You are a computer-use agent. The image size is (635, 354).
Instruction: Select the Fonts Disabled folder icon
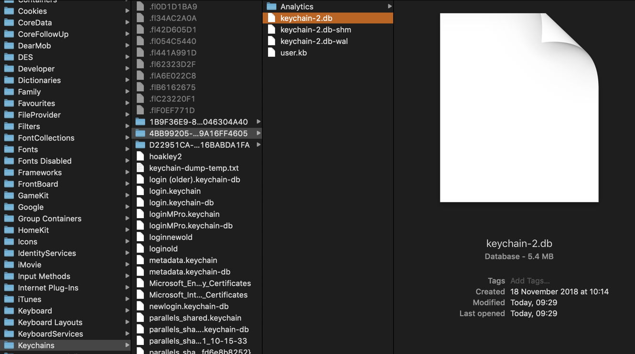point(9,161)
